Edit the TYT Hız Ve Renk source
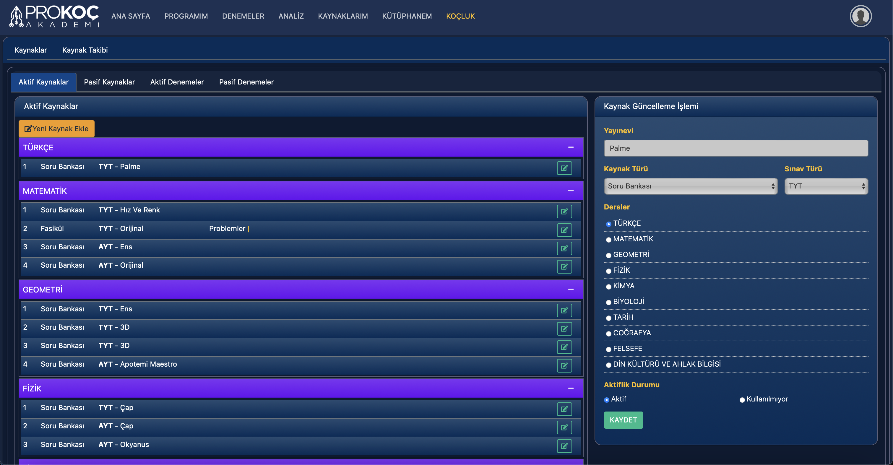The height and width of the screenshot is (465, 893). click(x=564, y=211)
